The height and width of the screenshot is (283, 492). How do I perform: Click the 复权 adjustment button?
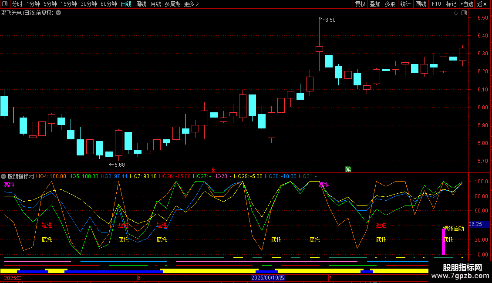pyautogui.click(x=360, y=4)
